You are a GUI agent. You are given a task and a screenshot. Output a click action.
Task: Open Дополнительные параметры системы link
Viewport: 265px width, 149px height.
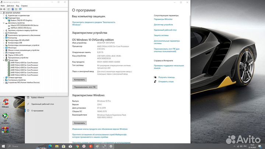pyautogui.click(x=167, y=42)
